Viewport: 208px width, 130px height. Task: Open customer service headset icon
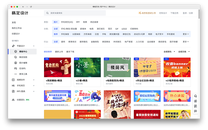tap(196, 96)
